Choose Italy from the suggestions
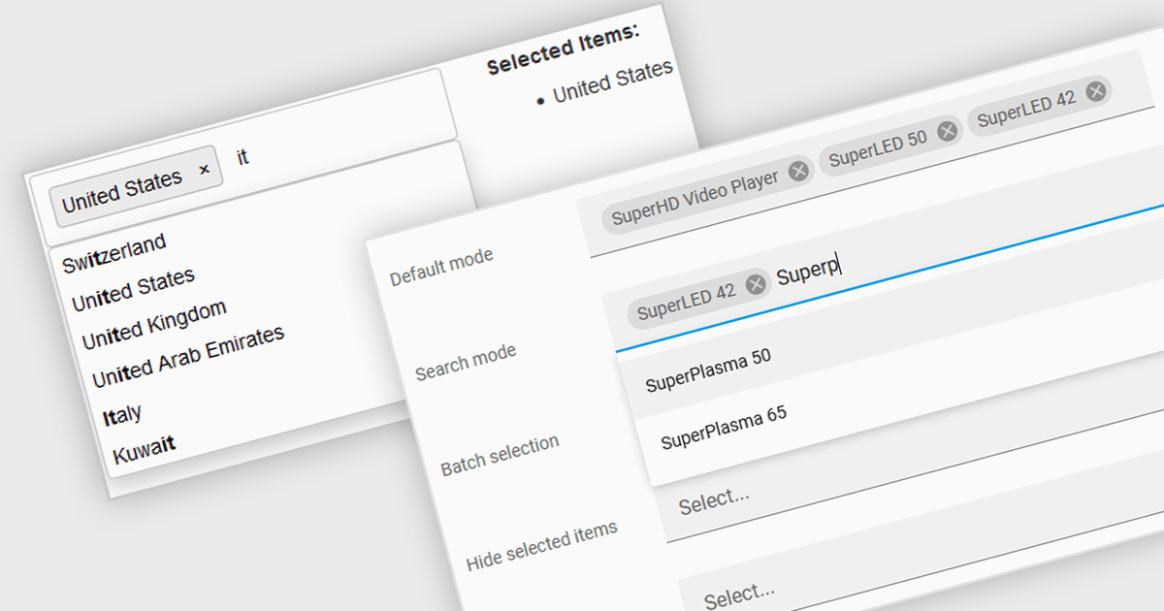 pyautogui.click(x=122, y=414)
